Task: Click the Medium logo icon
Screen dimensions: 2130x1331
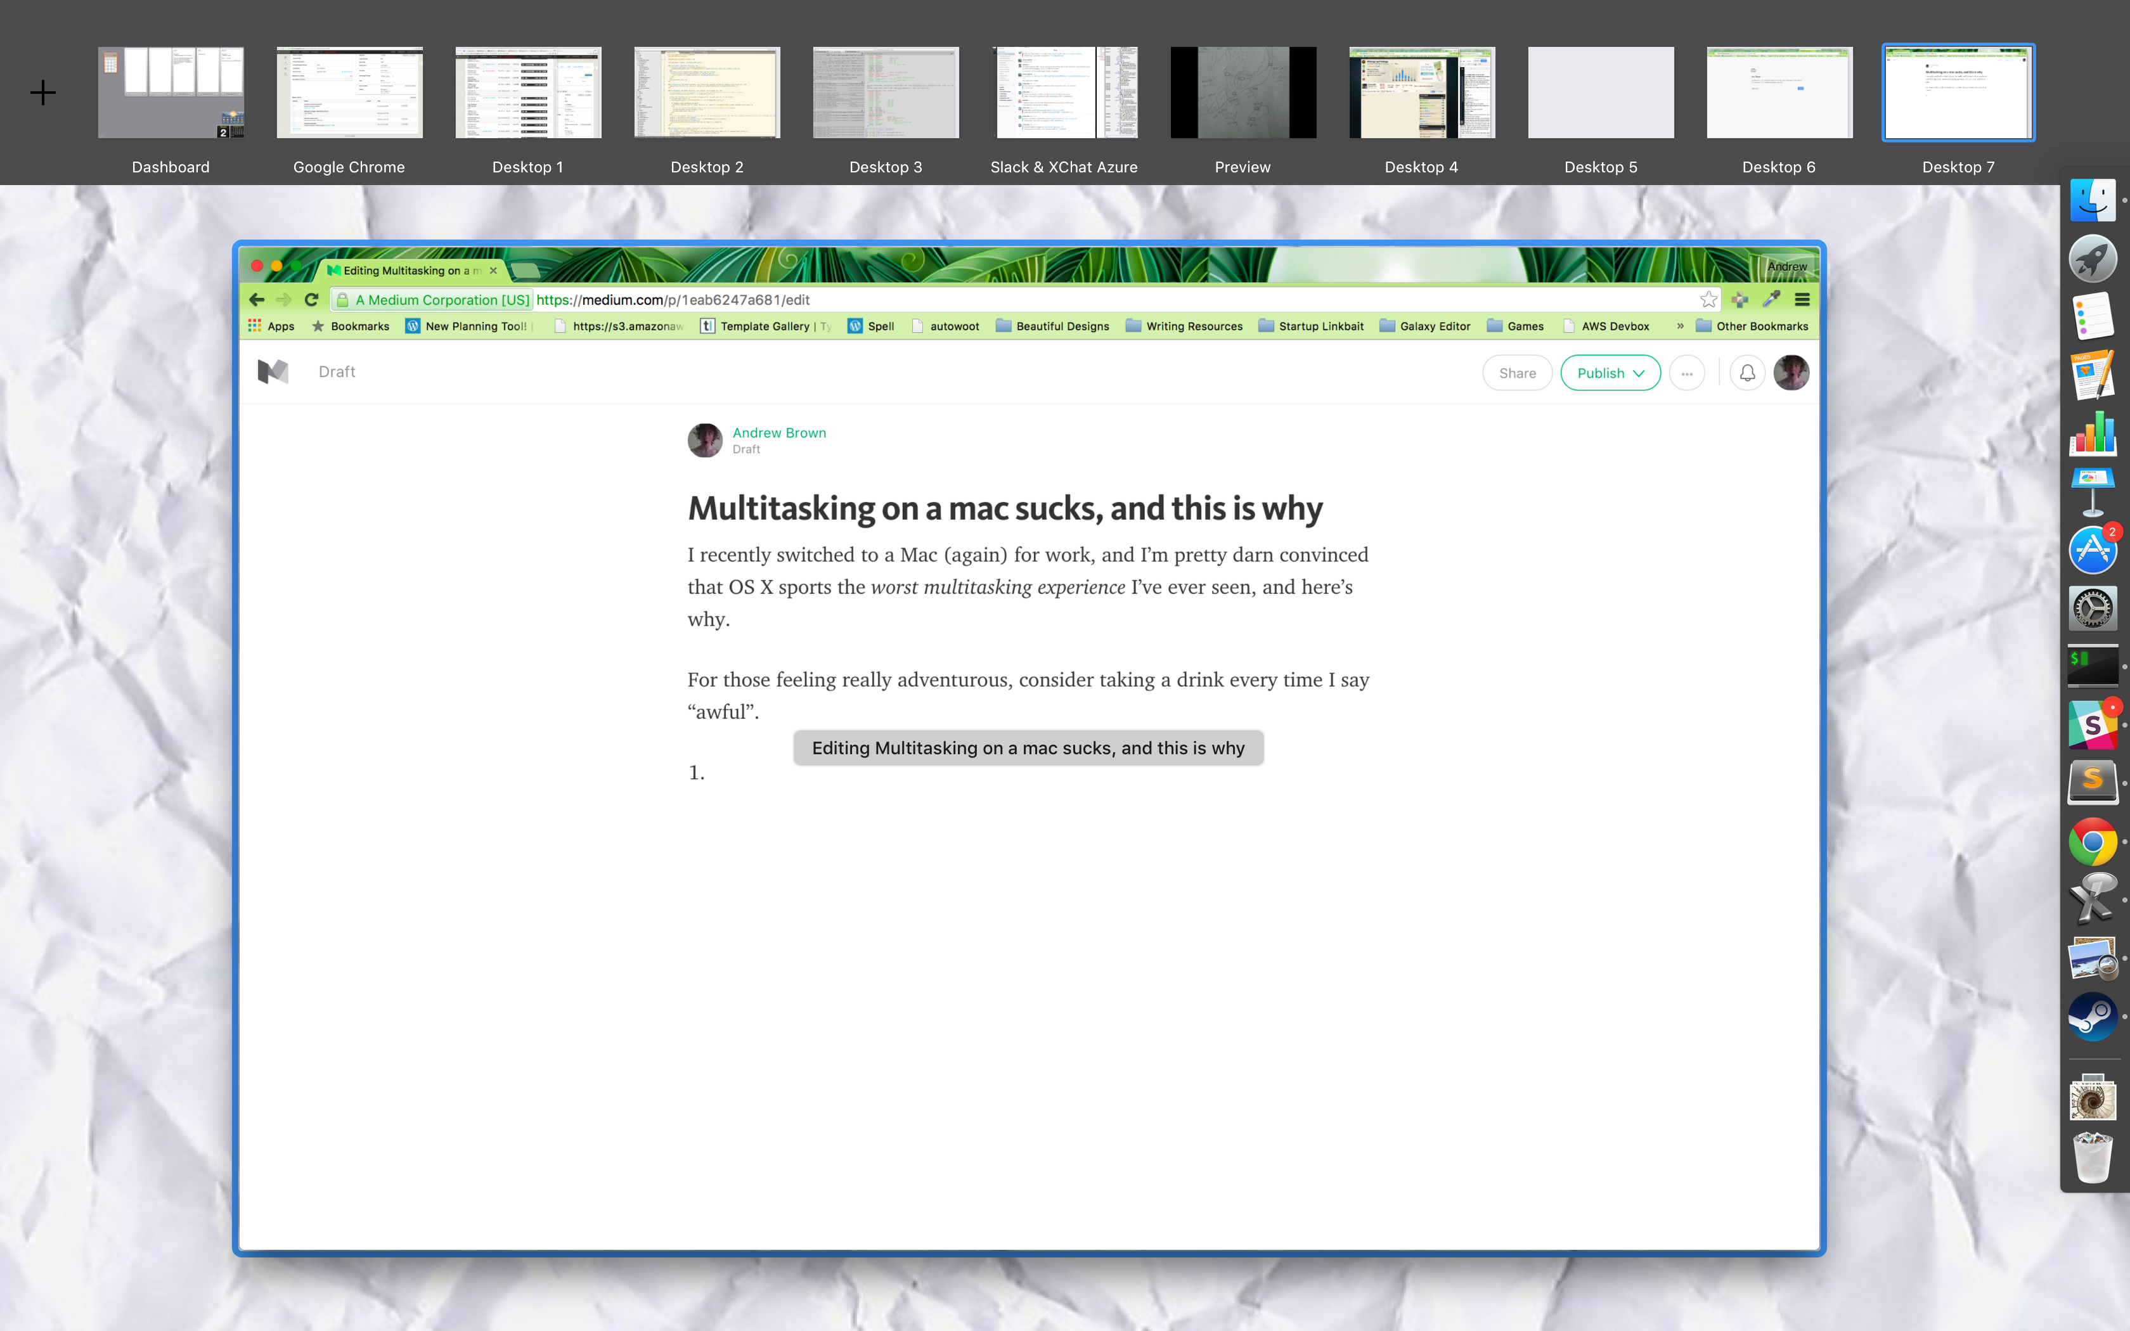Action: (273, 373)
